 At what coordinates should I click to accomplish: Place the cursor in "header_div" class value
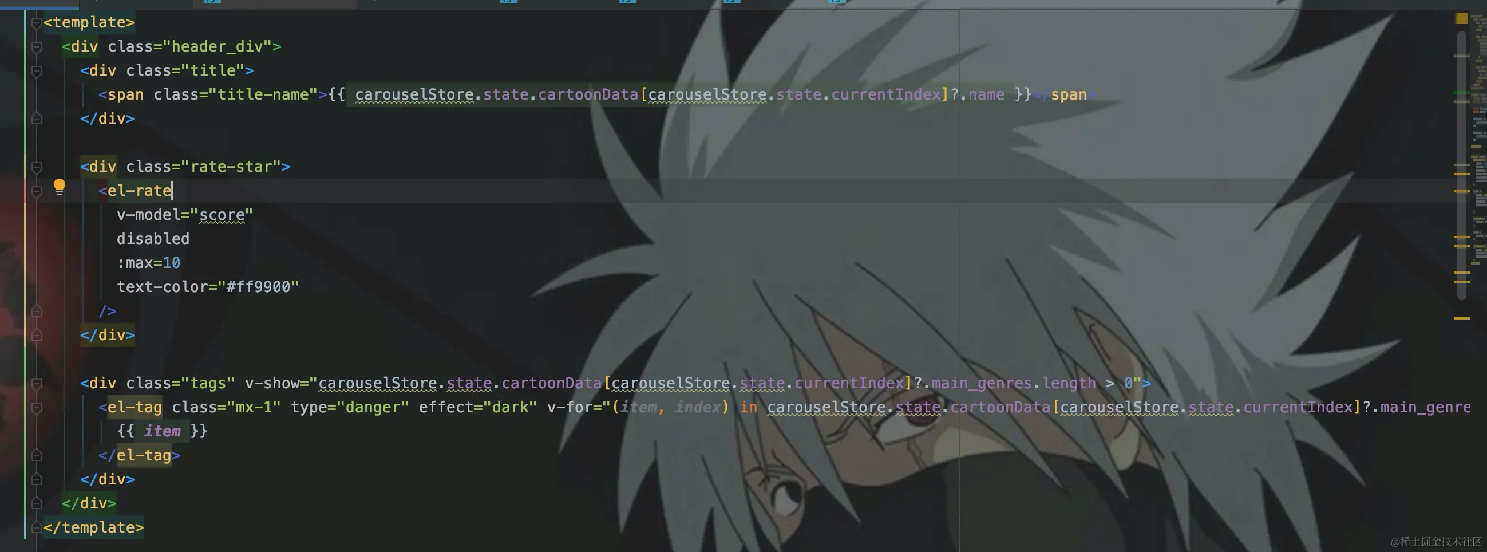pos(222,46)
